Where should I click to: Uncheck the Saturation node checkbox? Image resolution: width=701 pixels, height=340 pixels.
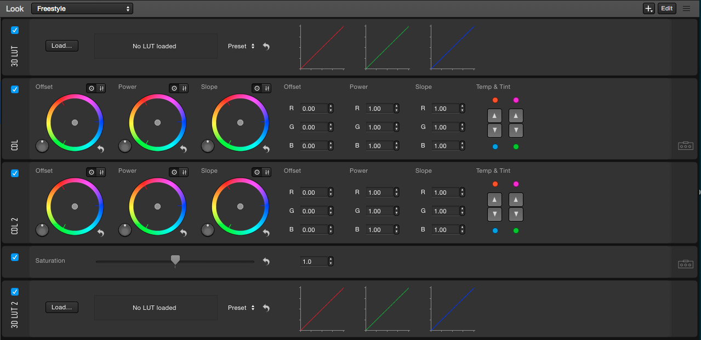tap(15, 257)
